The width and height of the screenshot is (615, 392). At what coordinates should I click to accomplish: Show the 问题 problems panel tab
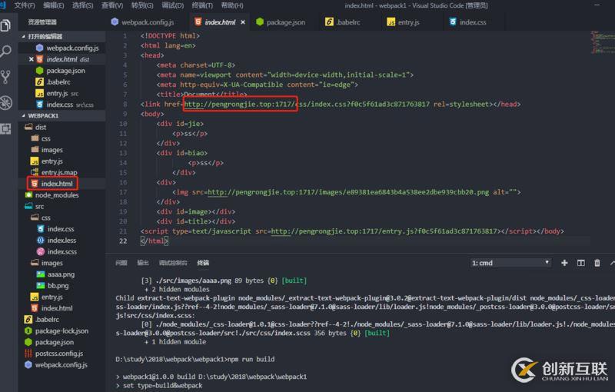point(121,263)
